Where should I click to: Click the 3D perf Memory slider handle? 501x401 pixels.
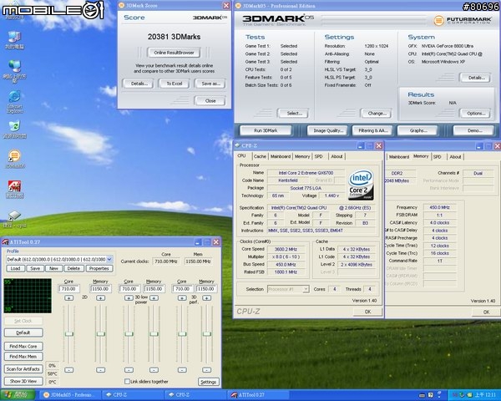(x=207, y=334)
